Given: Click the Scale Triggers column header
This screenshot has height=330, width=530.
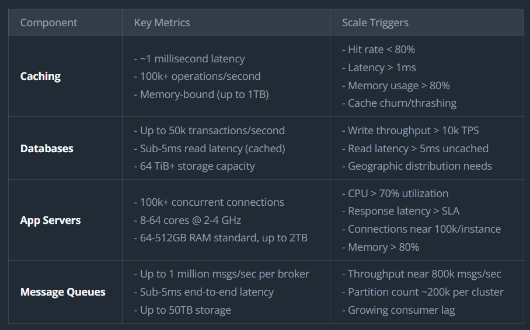Looking at the screenshot, I should (x=375, y=23).
